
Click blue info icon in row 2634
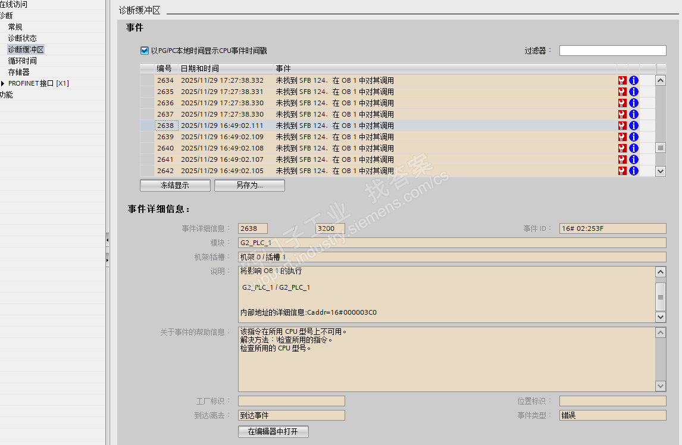coord(634,80)
